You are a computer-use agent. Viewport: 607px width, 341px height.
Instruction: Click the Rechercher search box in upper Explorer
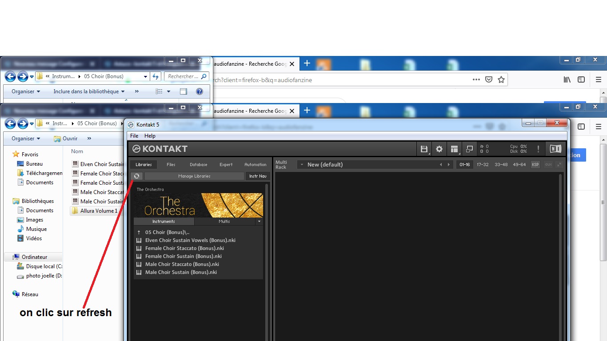point(186,76)
